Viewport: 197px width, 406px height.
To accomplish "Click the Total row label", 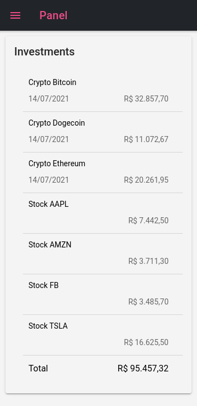I will [38, 369].
